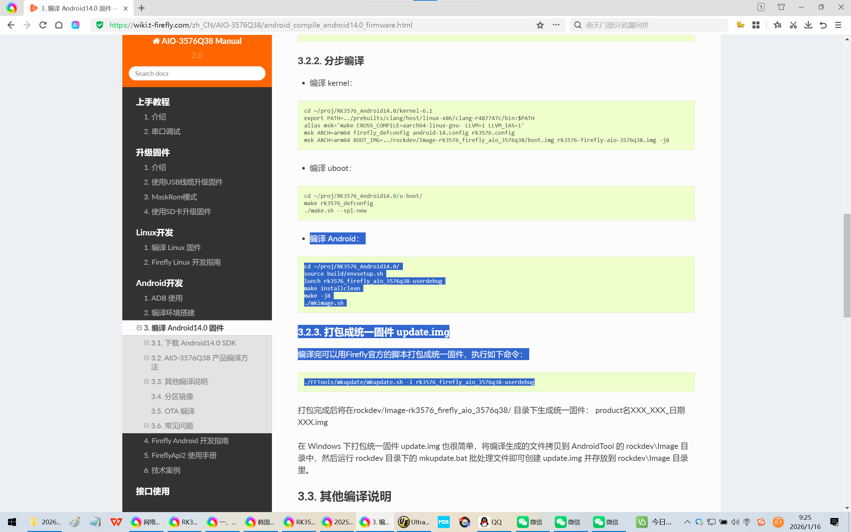
Task: Collapse the 3. 编译 Android14.0 固件 section
Action: pyautogui.click(x=139, y=328)
